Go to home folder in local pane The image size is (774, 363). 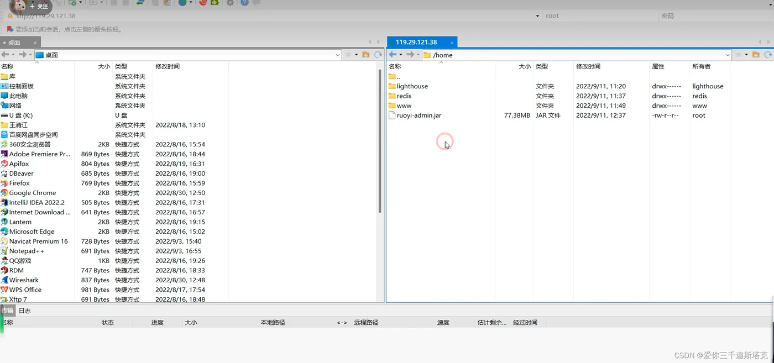pyautogui.click(x=365, y=55)
